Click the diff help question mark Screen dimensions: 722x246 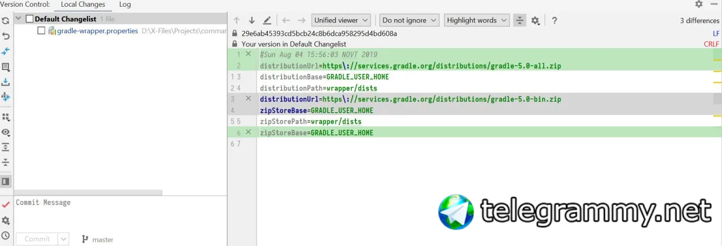pos(554,20)
